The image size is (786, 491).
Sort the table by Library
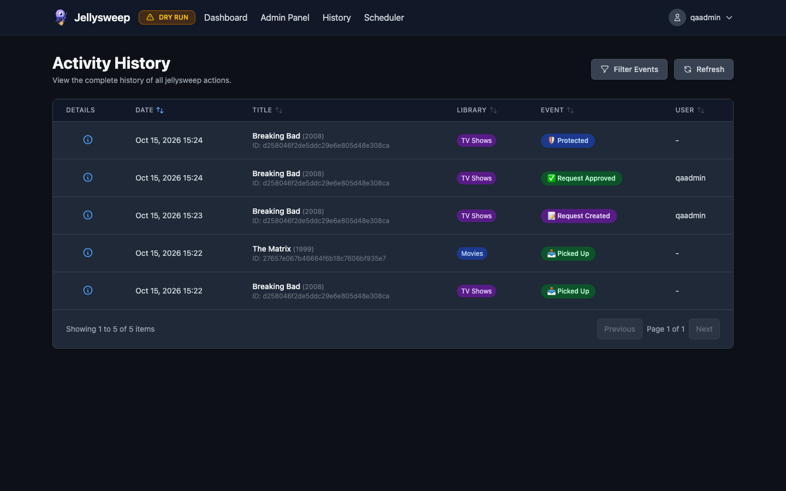pos(477,110)
